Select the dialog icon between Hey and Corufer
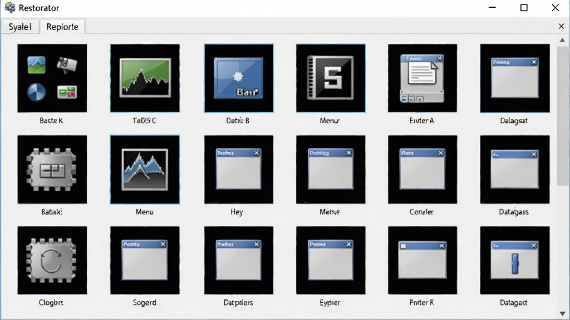The image size is (570, 320). pyautogui.click(x=331, y=169)
